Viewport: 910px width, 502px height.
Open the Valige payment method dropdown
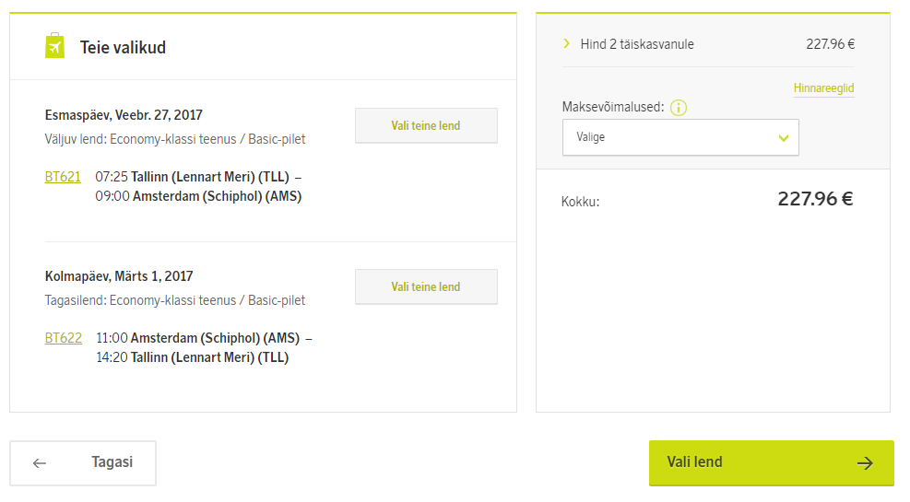click(680, 137)
